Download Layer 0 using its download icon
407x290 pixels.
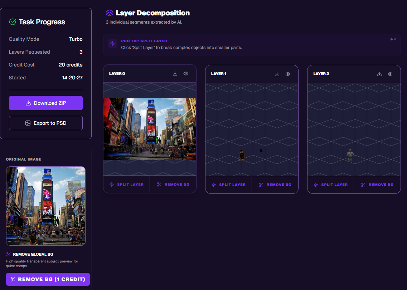coord(175,74)
